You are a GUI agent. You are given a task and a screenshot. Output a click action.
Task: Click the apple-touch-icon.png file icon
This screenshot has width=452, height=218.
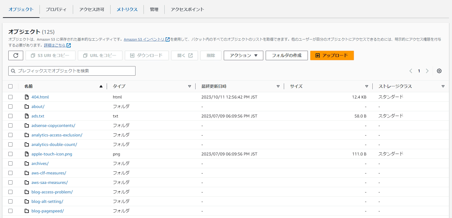(x=27, y=154)
